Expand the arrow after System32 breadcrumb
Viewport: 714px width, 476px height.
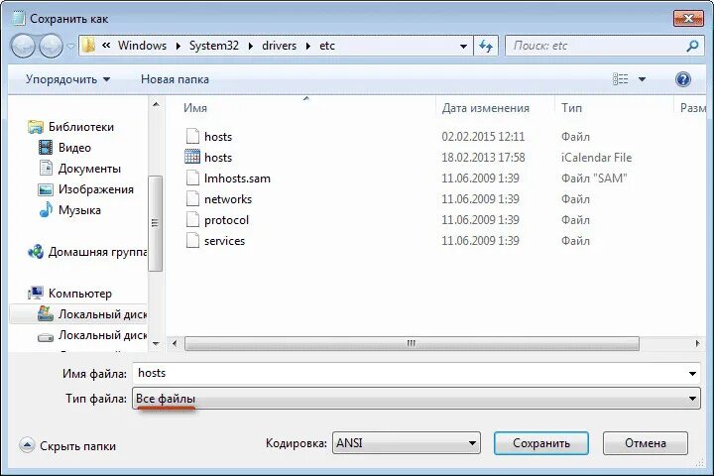(251, 46)
